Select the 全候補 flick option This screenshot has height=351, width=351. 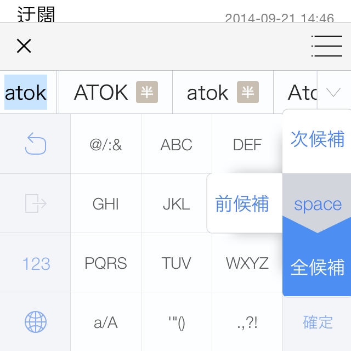[x=317, y=267]
